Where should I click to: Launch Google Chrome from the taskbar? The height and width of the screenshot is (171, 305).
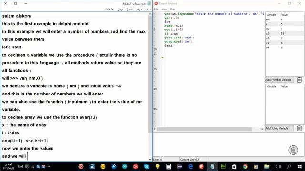245,167
